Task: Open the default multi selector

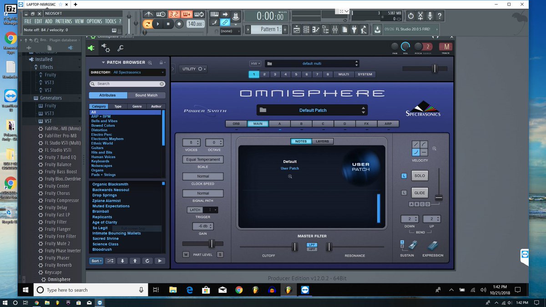Action: click(312, 64)
